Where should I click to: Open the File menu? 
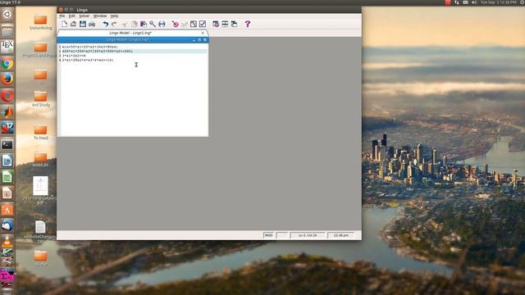[62, 16]
